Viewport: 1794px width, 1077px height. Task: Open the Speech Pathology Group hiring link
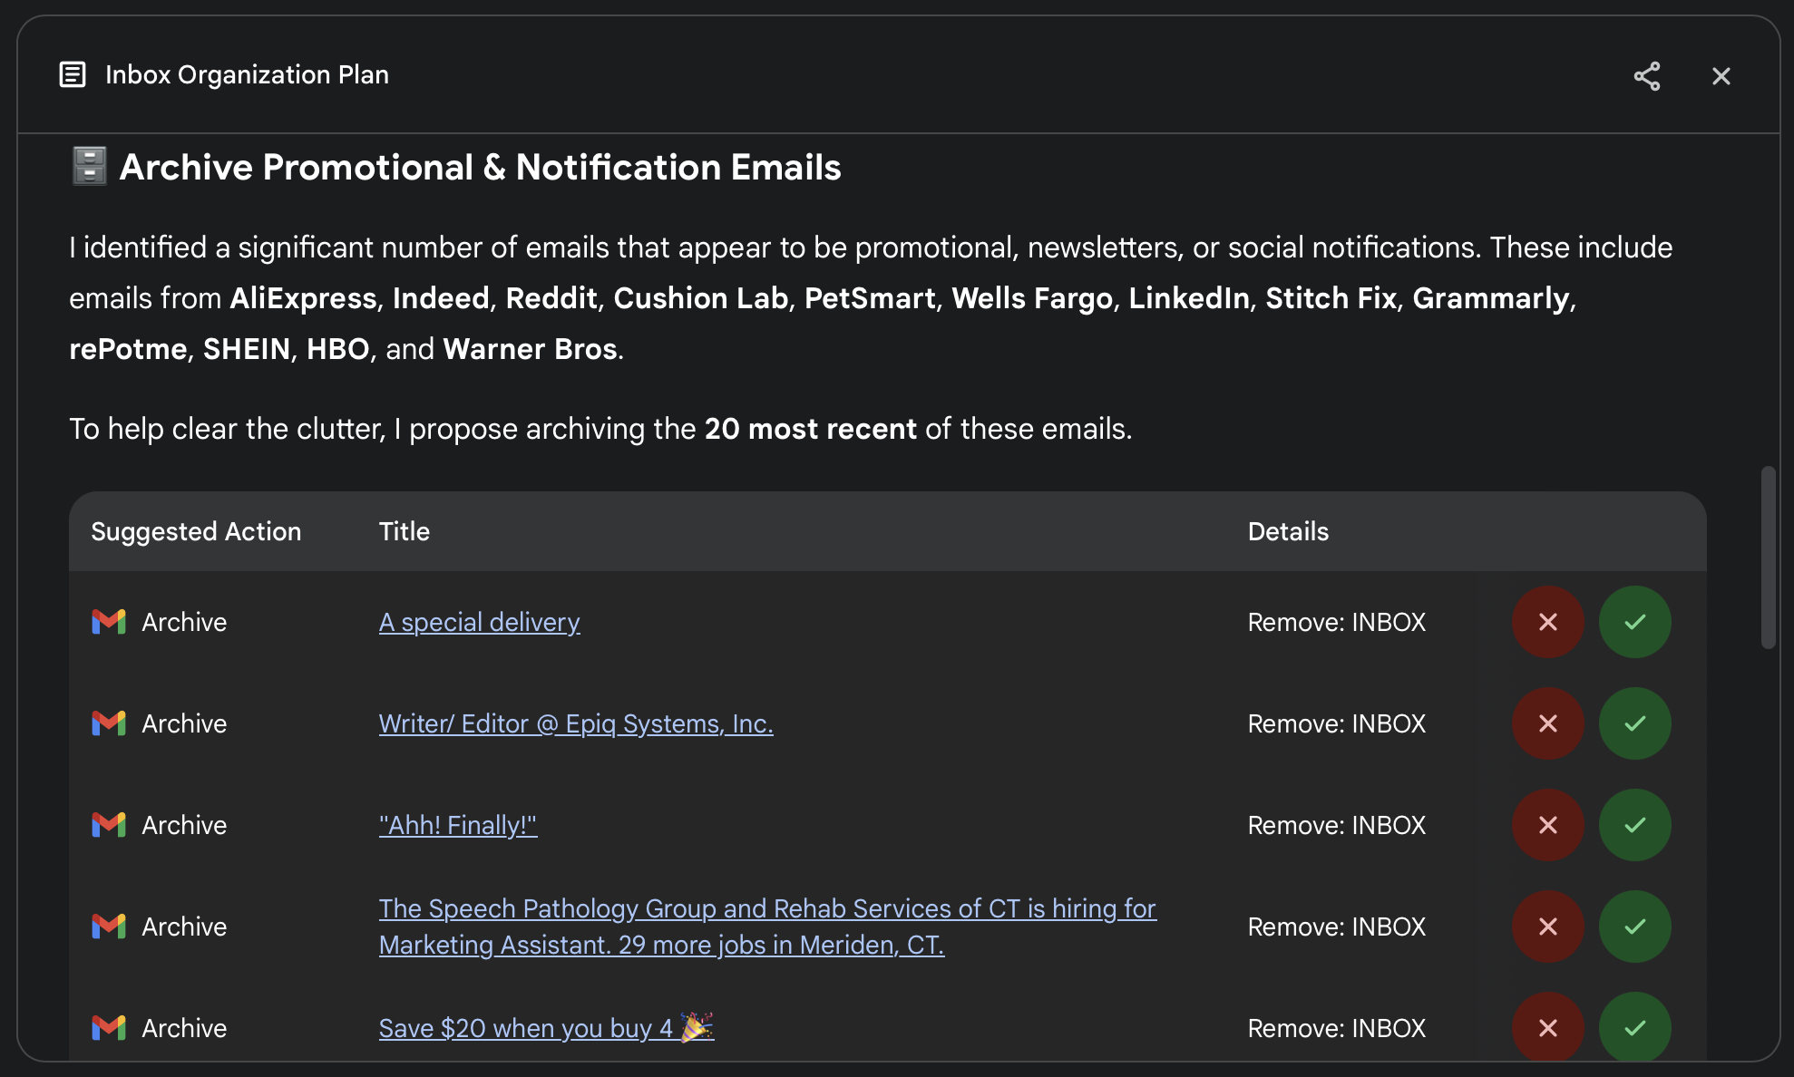[x=767, y=926]
